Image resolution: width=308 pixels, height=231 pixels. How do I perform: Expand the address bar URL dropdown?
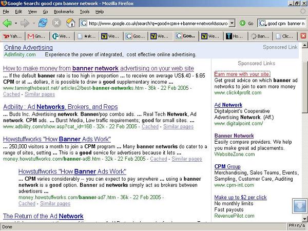click(232, 23)
